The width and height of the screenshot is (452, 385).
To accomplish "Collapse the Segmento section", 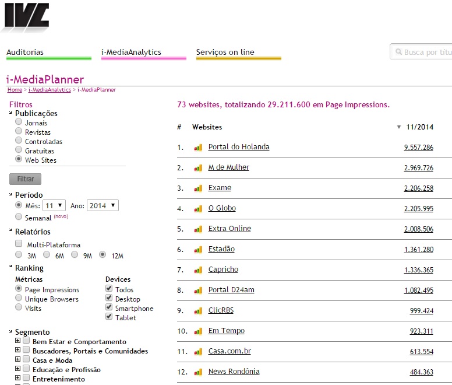I will click(x=10, y=331).
